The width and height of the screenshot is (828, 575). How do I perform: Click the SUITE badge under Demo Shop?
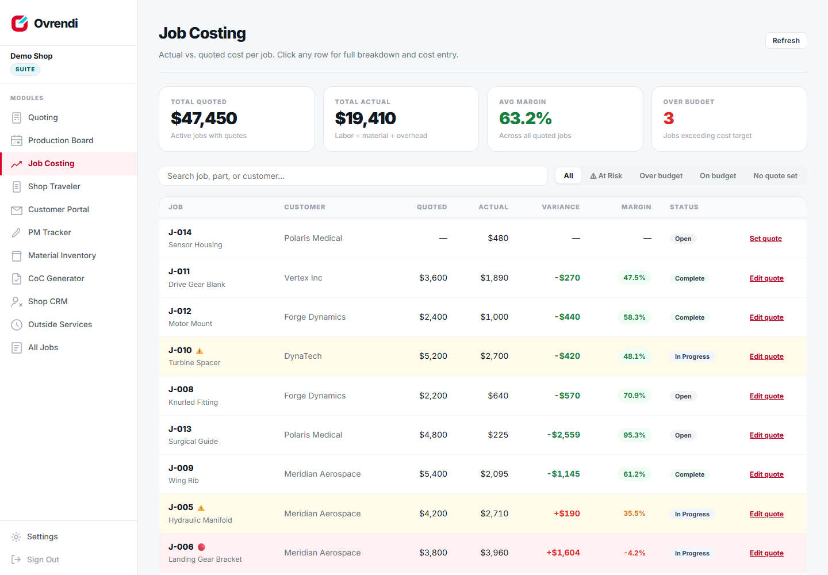(25, 70)
